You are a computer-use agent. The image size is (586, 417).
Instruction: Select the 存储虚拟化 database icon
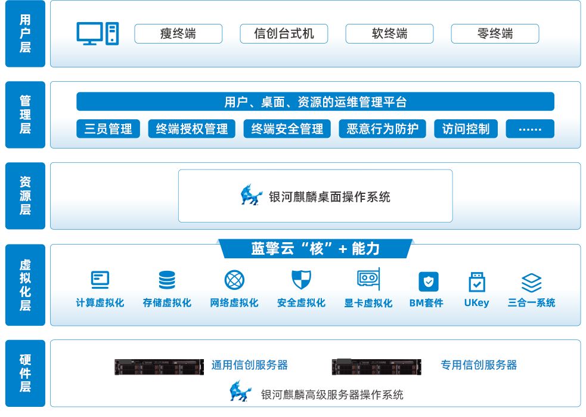click(167, 280)
